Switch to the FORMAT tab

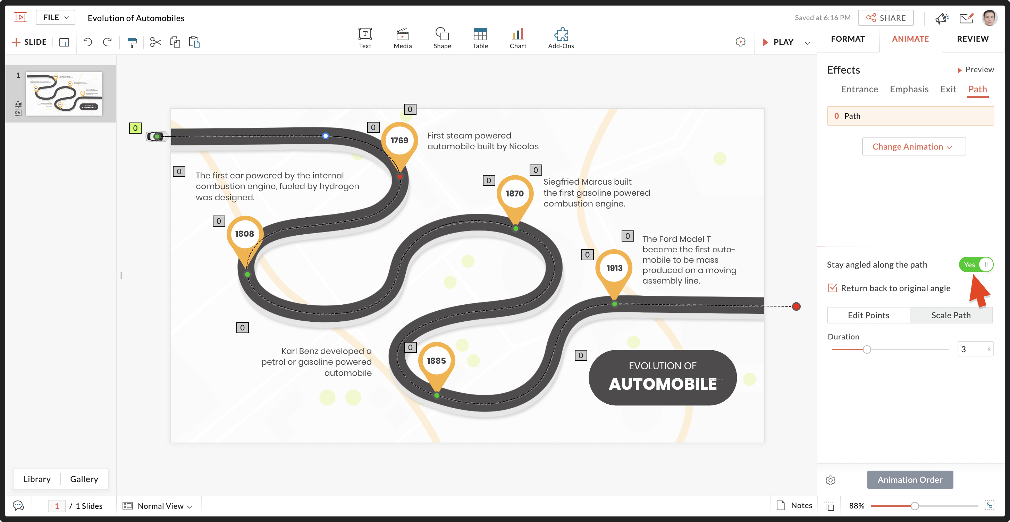tap(848, 39)
